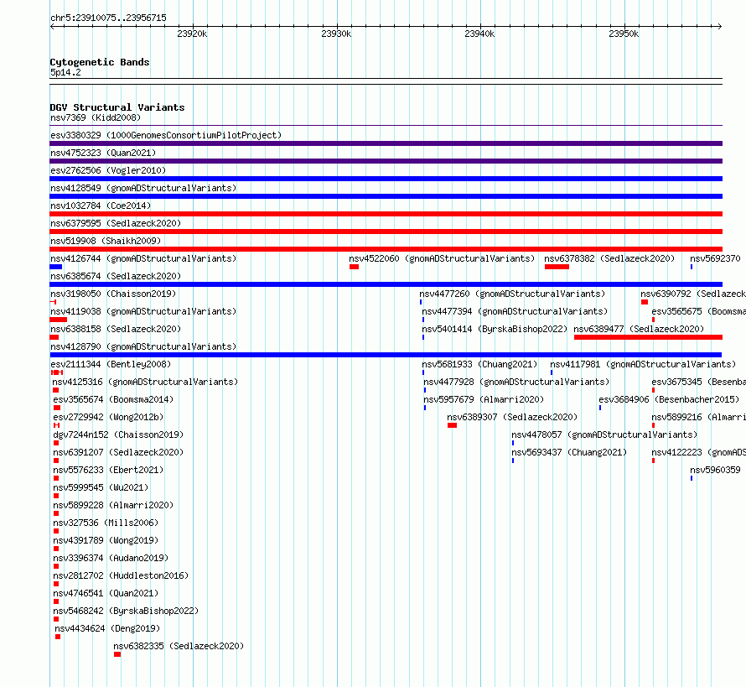
Task: Click the DGV Structural Variants track title
Action: pos(117,107)
